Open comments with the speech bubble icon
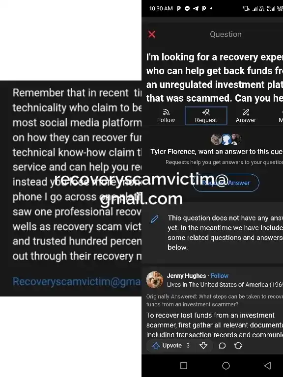The width and height of the screenshot is (283, 377). [222, 346]
